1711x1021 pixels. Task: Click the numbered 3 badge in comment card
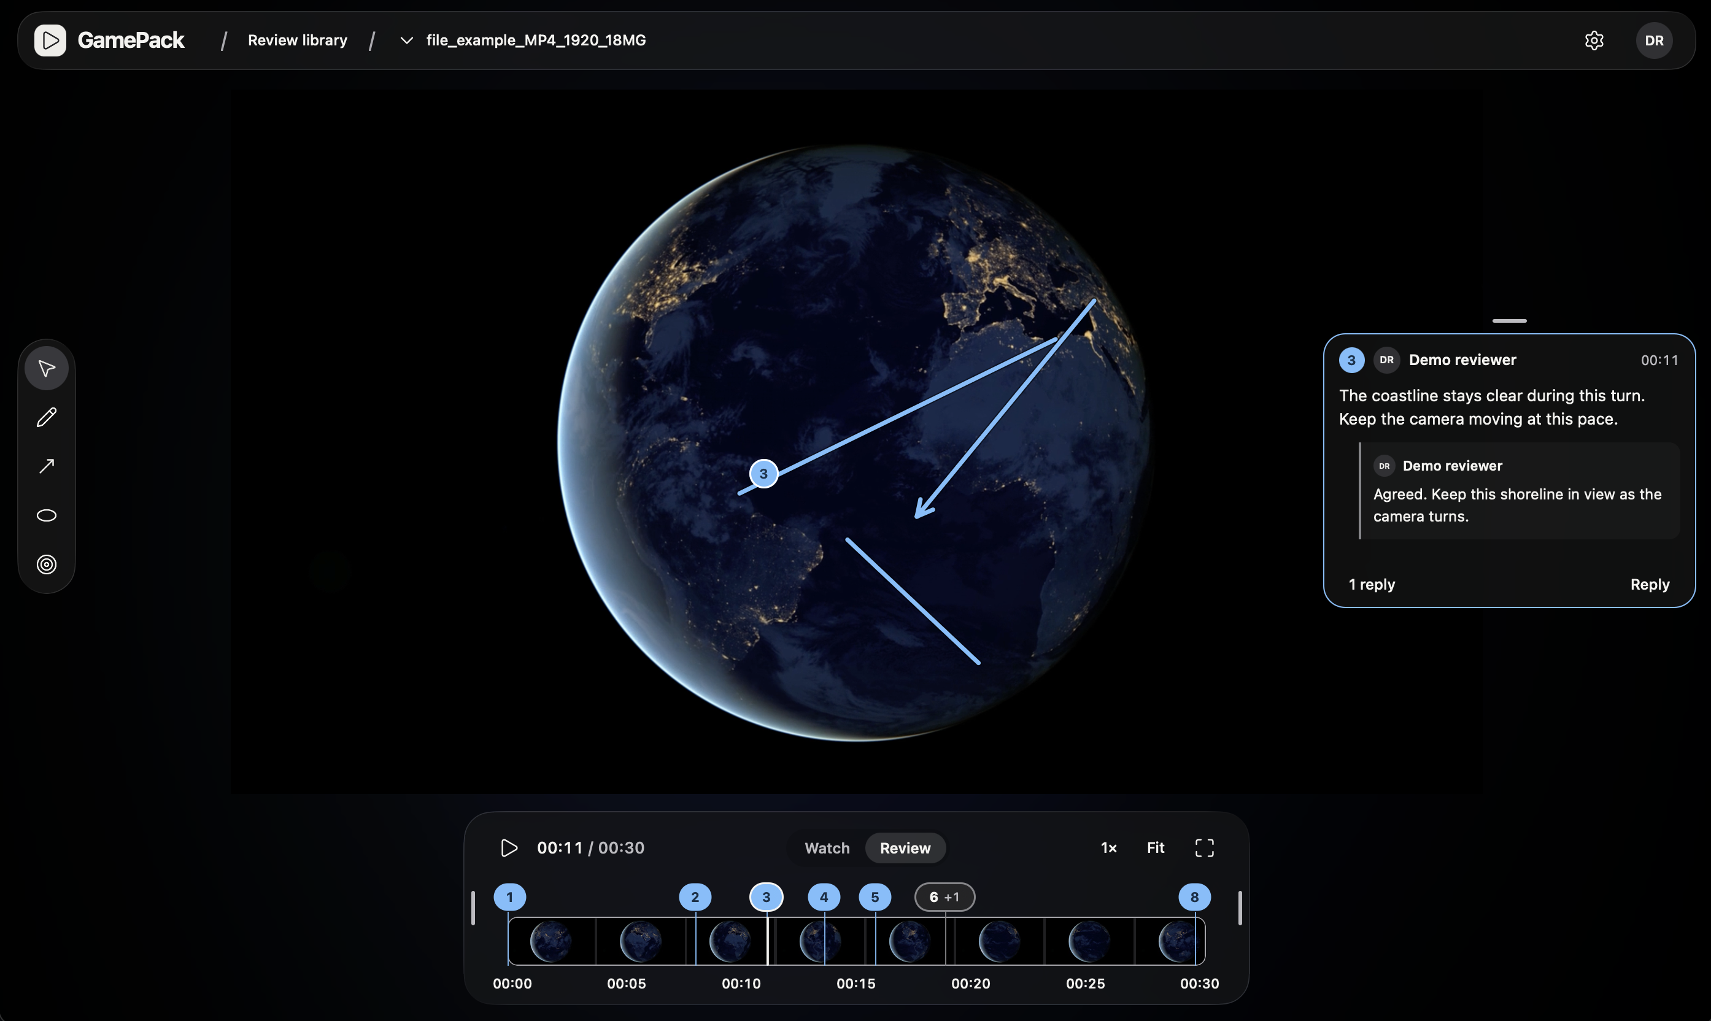[1351, 360]
